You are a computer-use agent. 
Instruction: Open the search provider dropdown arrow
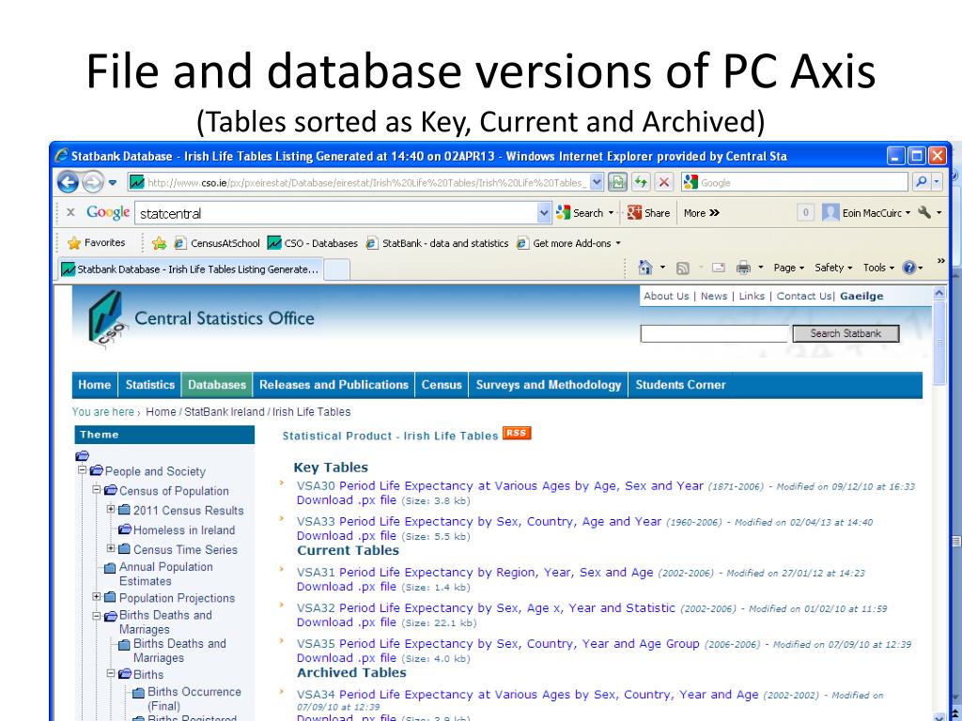937,182
